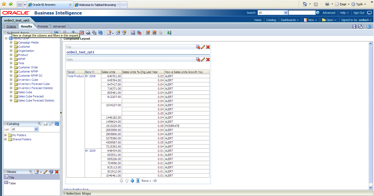Expand the Selection Steps section

pos(65,193)
